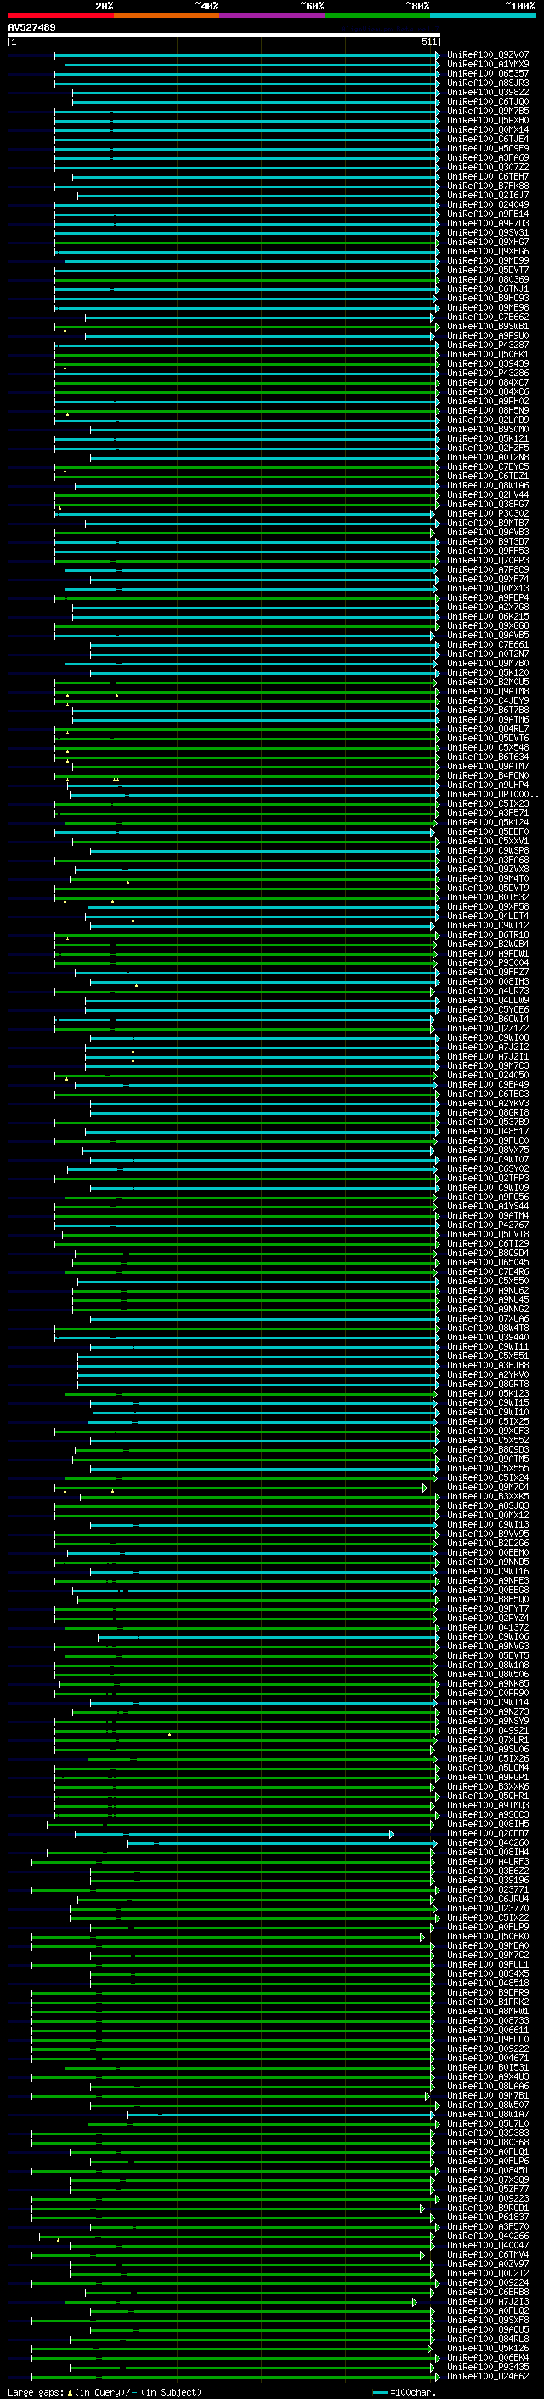Select the UniRef100_C6TJE4 label
This screenshot has height=2399, width=544.
click(488, 139)
